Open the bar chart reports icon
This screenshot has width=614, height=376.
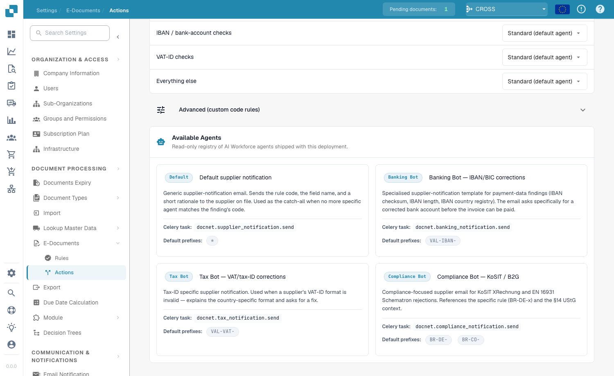click(11, 120)
